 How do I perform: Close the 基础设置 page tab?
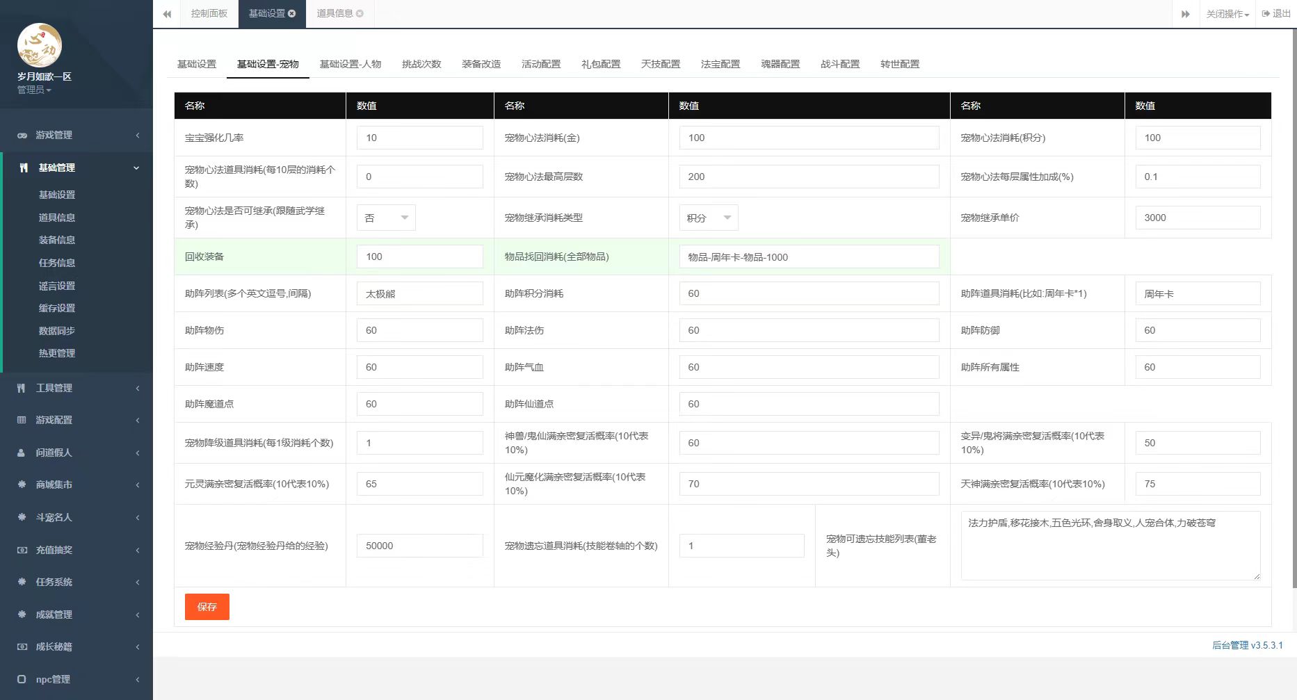tap(292, 13)
